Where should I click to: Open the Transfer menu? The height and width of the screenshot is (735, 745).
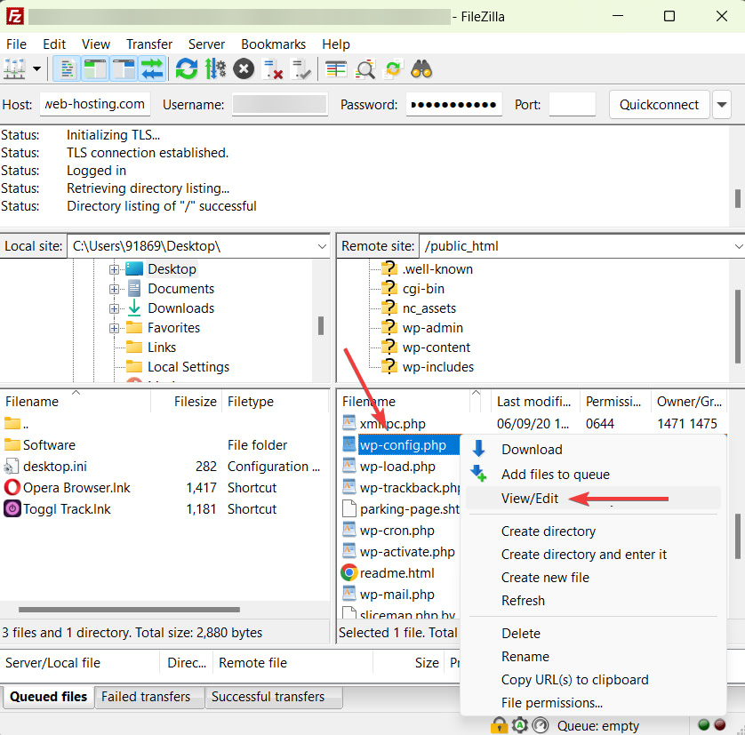[148, 44]
